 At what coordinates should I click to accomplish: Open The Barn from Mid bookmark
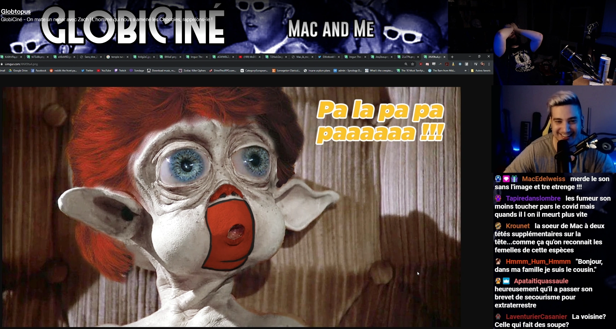(442, 71)
